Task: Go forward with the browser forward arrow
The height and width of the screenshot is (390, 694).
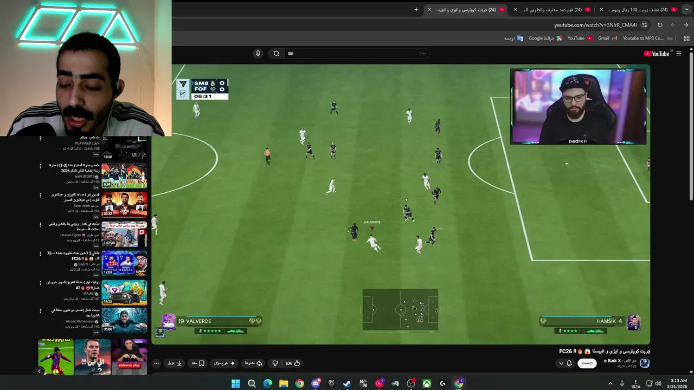Action: tap(673, 25)
